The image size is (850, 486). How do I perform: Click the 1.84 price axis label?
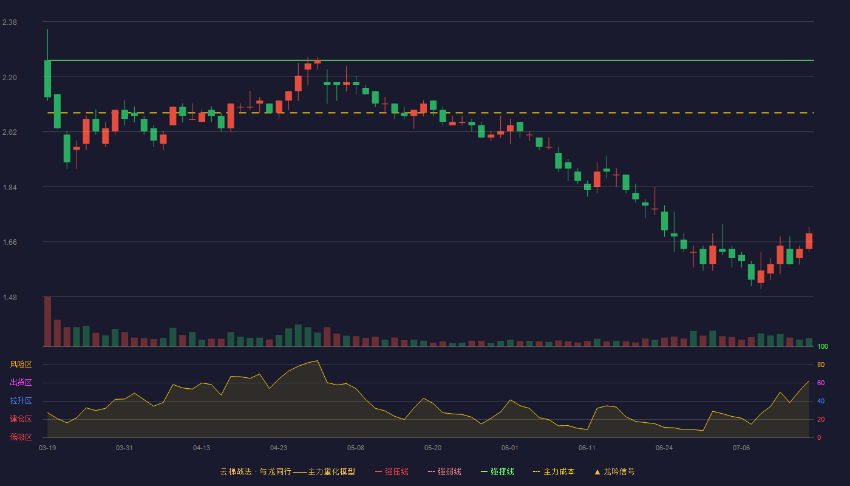pos(10,188)
